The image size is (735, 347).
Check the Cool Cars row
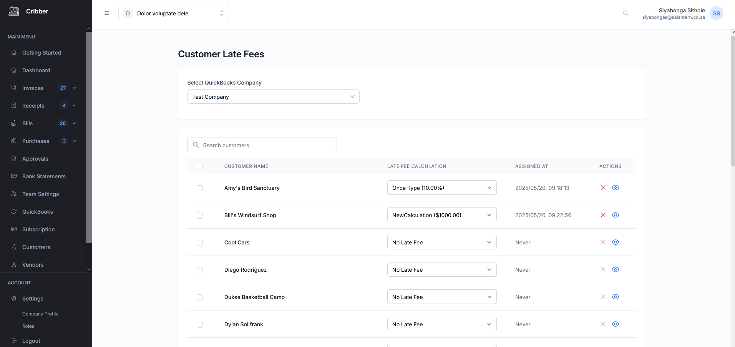(x=200, y=243)
